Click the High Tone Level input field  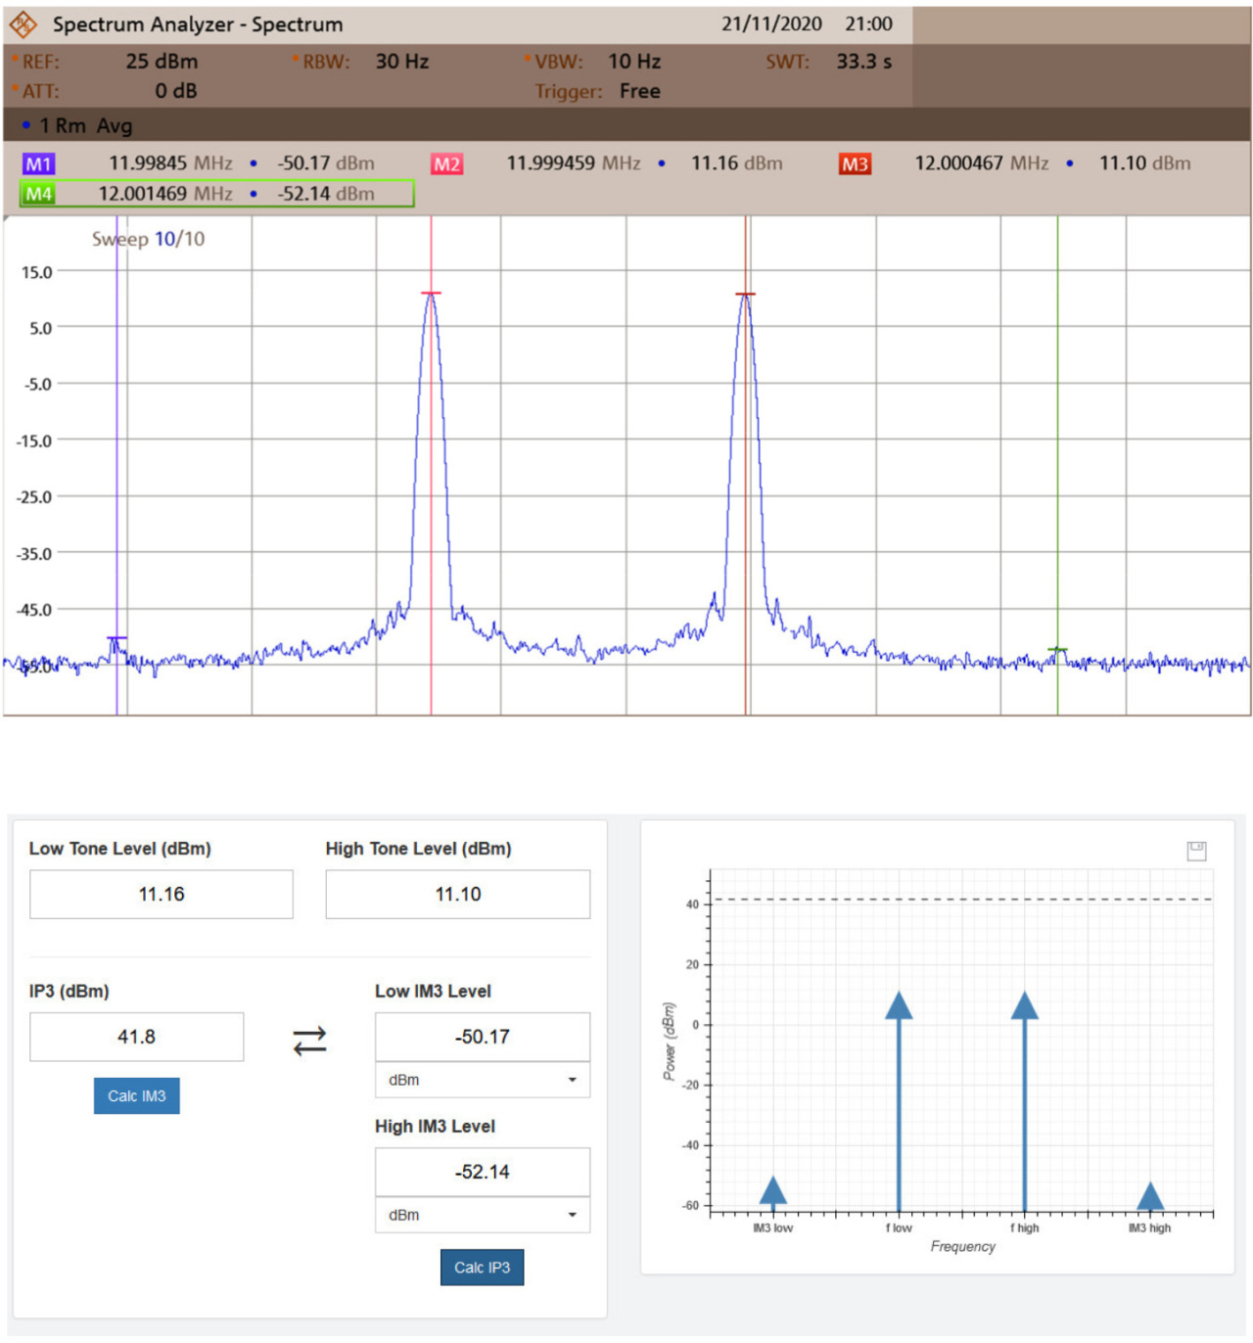pyautogui.click(x=457, y=894)
